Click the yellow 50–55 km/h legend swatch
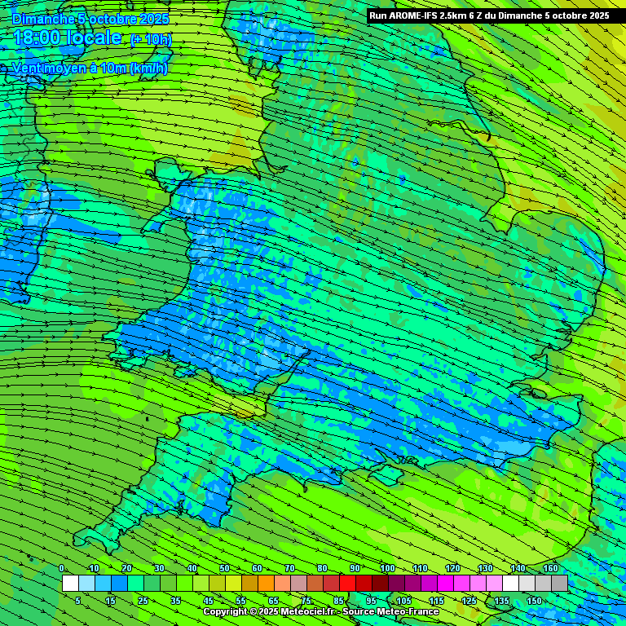Image resolution: width=626 pixels, height=626 pixels. 233,584
